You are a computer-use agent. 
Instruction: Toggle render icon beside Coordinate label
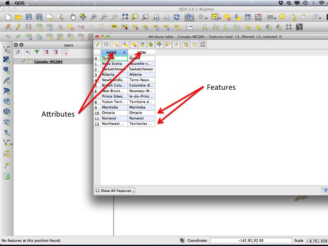(x=182, y=241)
